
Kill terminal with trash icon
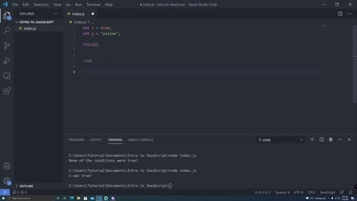331,140
